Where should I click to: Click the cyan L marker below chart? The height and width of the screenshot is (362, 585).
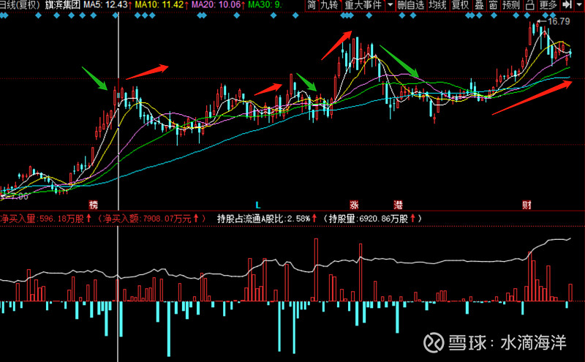[257, 204]
